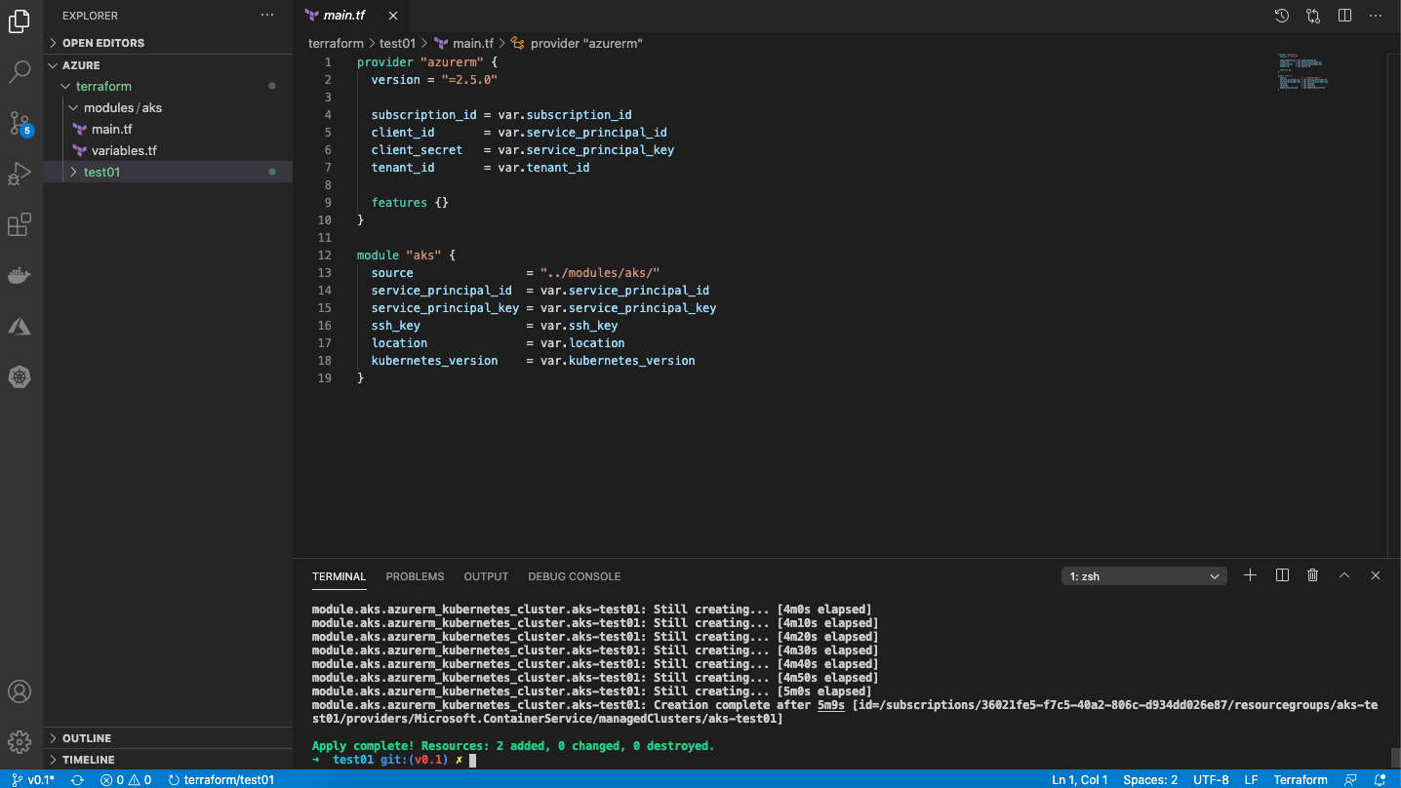Image resolution: width=1401 pixels, height=788 pixels.
Task: Select the main.tf editor tab
Action: pyautogui.click(x=351, y=16)
